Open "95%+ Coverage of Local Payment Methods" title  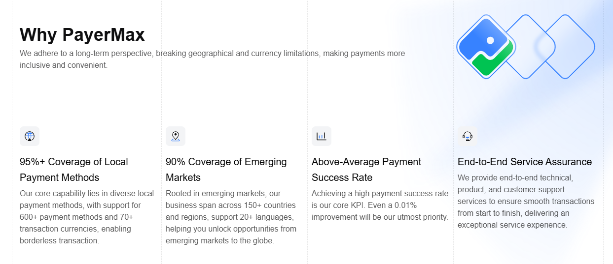click(x=74, y=170)
